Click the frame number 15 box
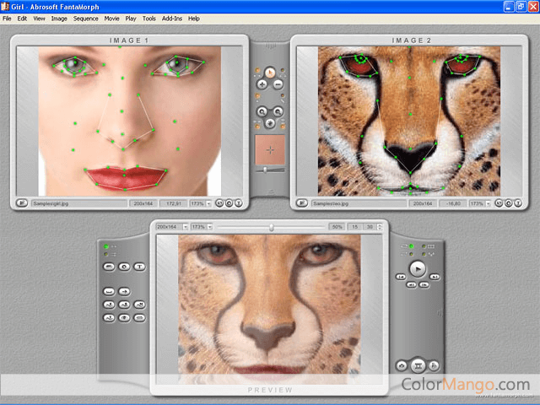Image resolution: width=540 pixels, height=405 pixels. [354, 227]
